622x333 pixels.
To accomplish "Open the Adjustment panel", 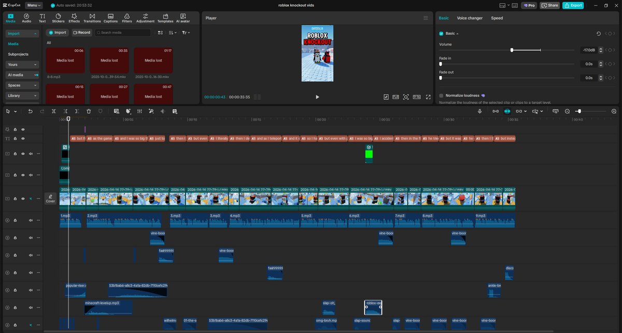I will [145, 18].
